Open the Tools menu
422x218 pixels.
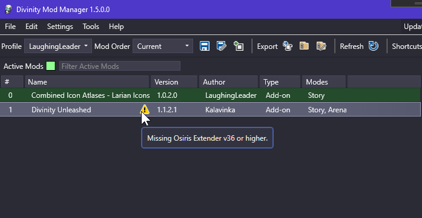click(x=91, y=27)
